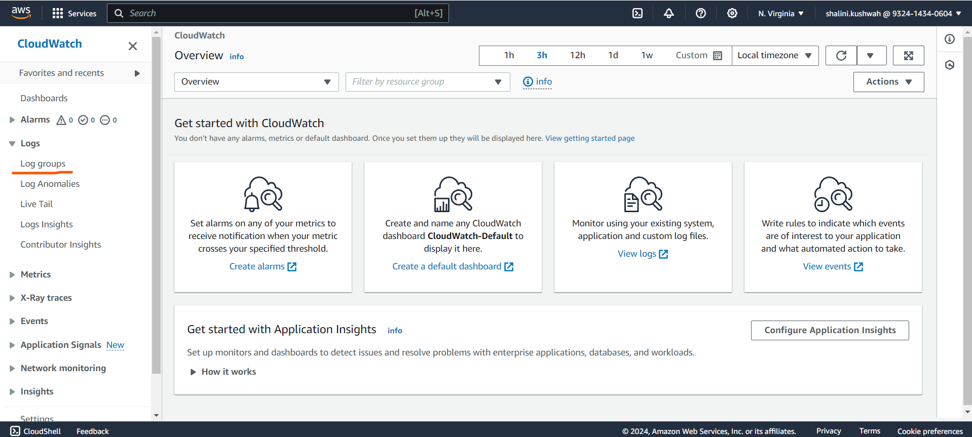Open CloudShell from the top bar
Screen dimensions: 972x437
click(x=638, y=13)
